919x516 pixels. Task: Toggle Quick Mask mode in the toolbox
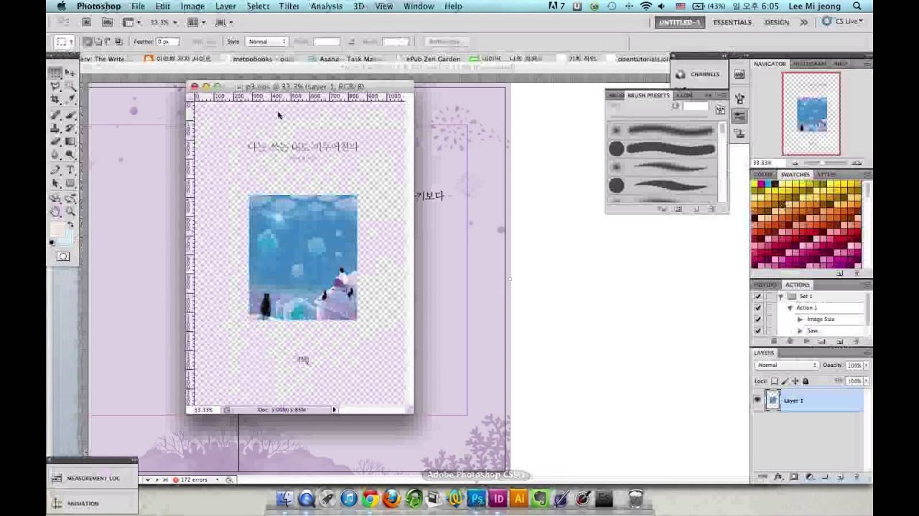pyautogui.click(x=63, y=257)
